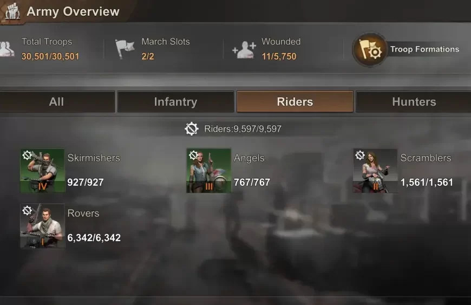Click the Total Troops 30,501/30,501 value
This screenshot has height=305, width=471.
click(50, 56)
